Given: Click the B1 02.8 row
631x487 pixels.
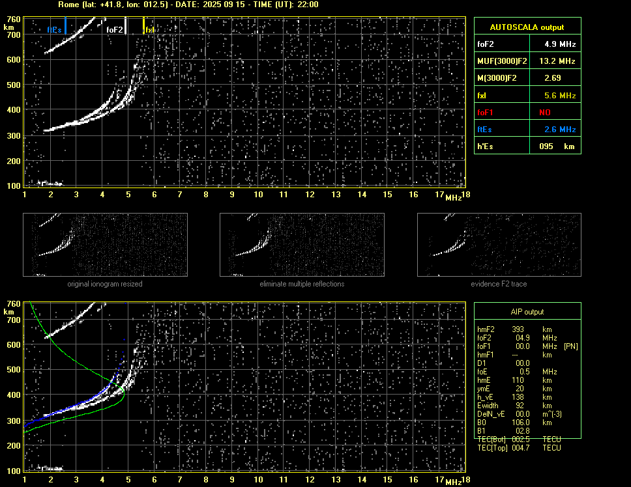Looking at the screenshot, I should 503,431.
